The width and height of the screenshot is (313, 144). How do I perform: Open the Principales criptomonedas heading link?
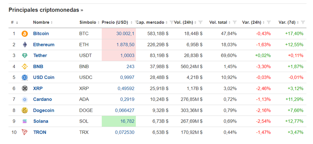click(46, 10)
